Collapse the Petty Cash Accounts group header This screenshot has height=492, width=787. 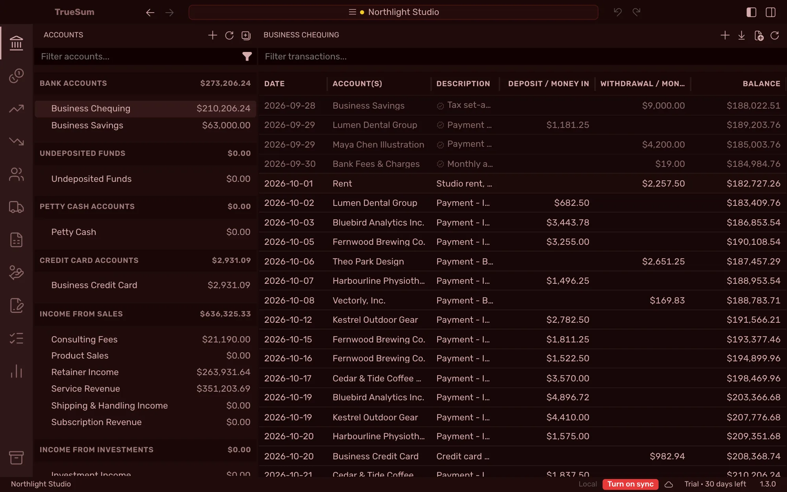pos(145,207)
